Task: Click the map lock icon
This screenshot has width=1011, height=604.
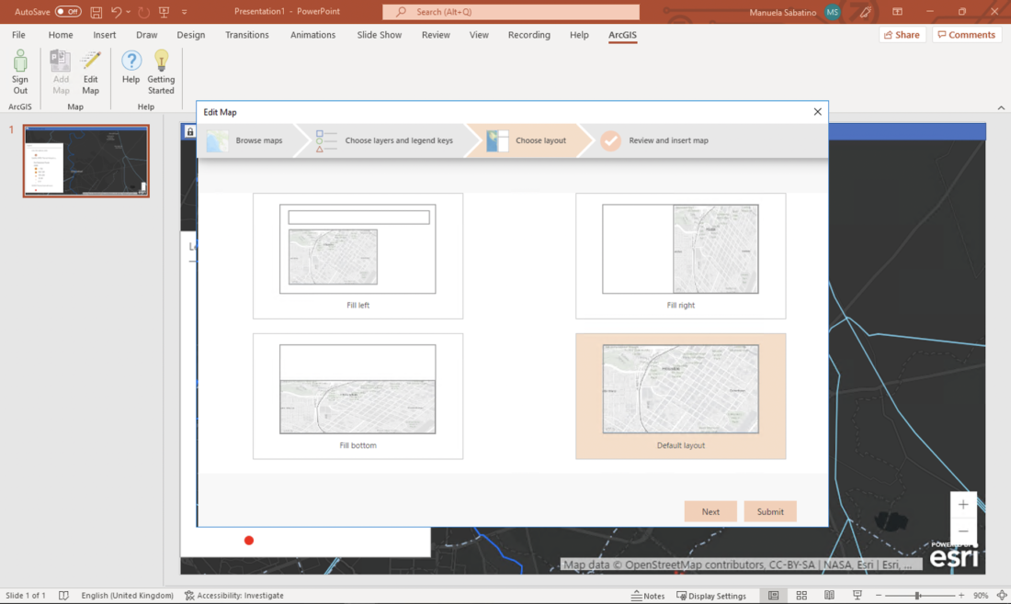Action: point(189,131)
